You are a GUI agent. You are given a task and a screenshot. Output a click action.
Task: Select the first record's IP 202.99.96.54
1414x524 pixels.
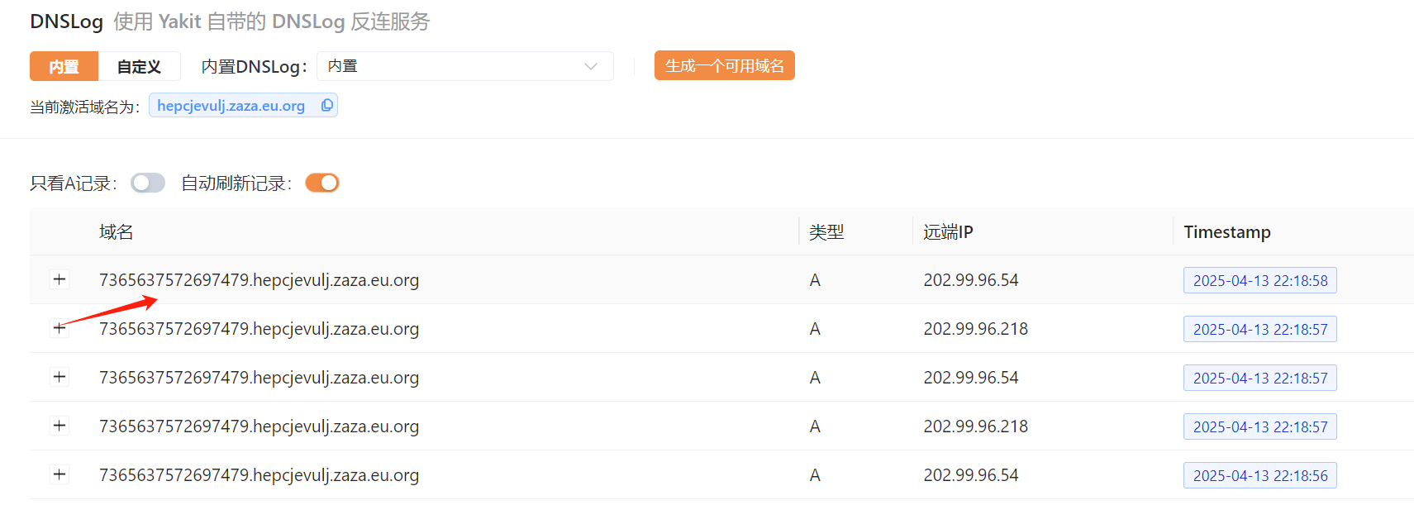click(970, 280)
